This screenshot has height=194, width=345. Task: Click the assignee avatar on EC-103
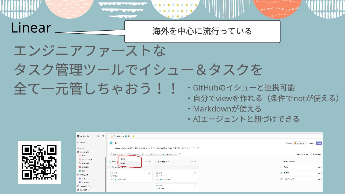coord(150,174)
